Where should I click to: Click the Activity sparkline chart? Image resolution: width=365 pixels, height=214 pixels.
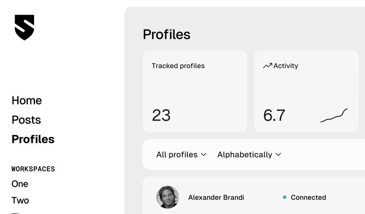(x=334, y=115)
